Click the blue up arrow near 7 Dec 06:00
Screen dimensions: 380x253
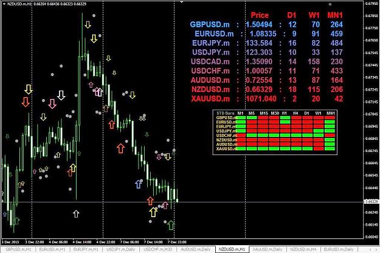pyautogui.click(x=138, y=184)
